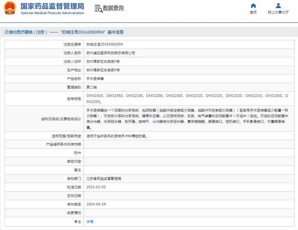The width and height of the screenshot is (298, 230).
Task: Click the 网上办事大厅 label
Action: click(x=278, y=12)
